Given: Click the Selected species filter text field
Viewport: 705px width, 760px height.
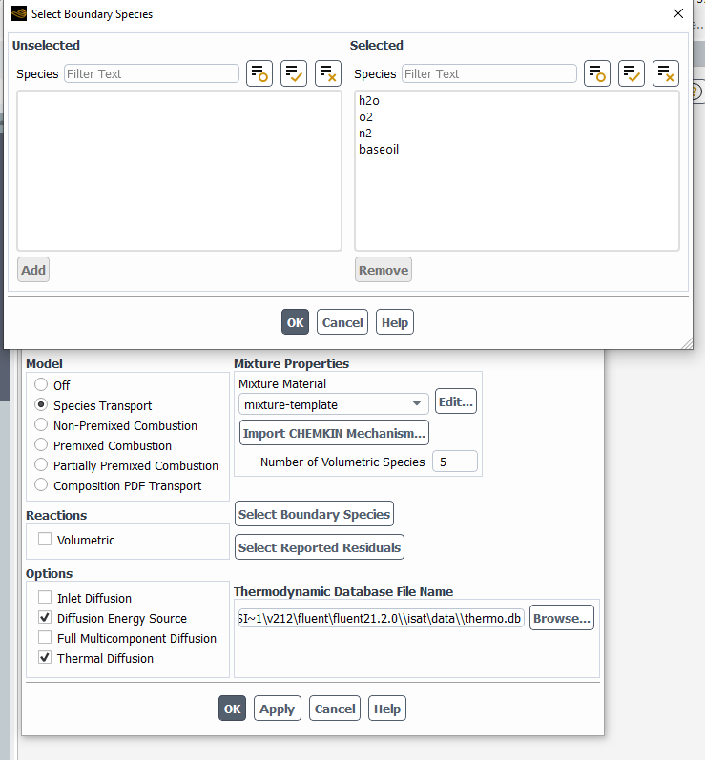Looking at the screenshot, I should pos(489,73).
